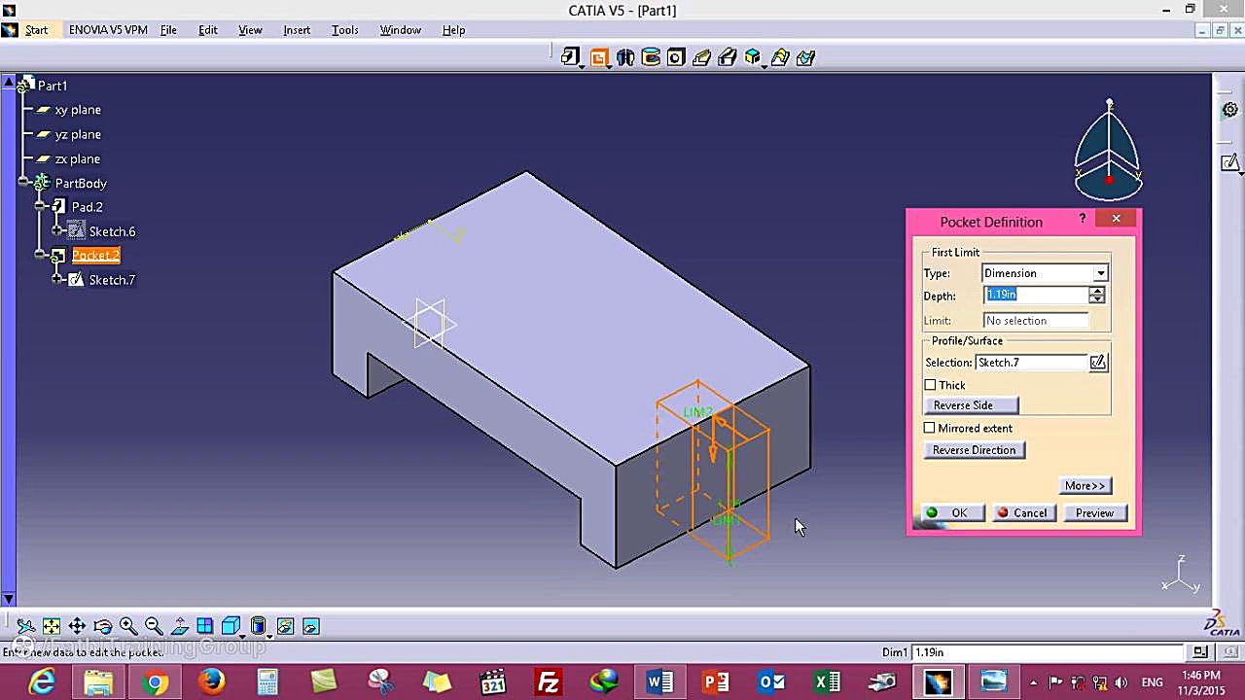Open Google Chrome from the taskbar

pyautogui.click(x=155, y=682)
